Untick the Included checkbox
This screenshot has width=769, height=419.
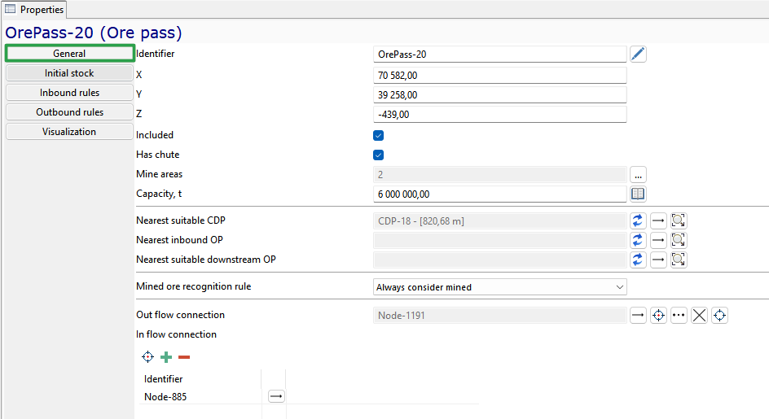(x=378, y=136)
